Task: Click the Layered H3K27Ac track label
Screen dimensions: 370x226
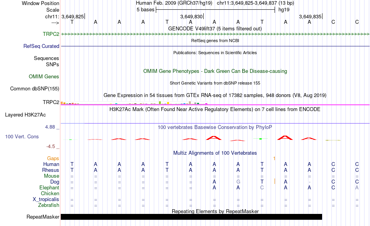Action: [x=25, y=115]
